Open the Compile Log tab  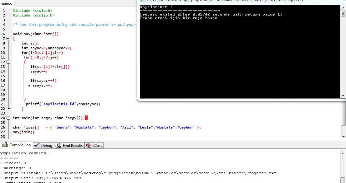click(x=17, y=145)
